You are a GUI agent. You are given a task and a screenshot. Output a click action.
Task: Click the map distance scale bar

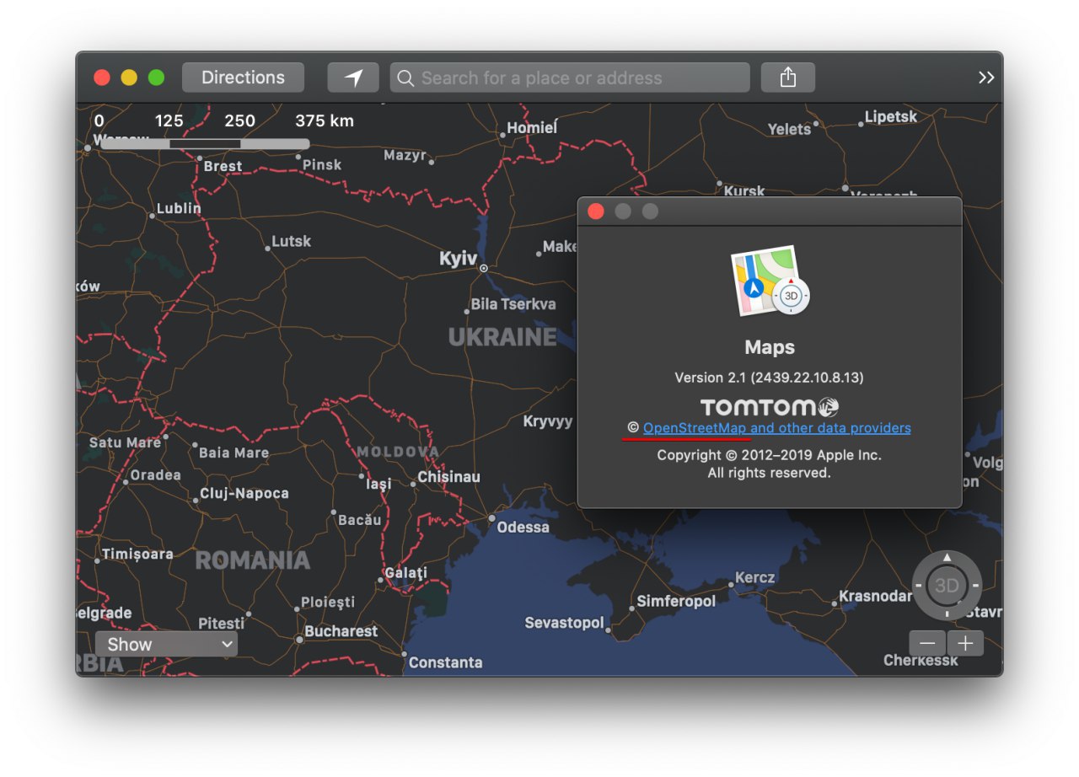pyautogui.click(x=205, y=144)
